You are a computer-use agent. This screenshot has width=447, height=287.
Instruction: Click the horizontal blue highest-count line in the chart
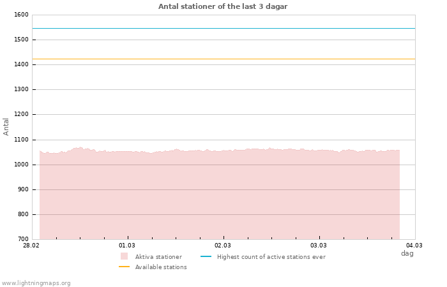pyautogui.click(x=223, y=28)
